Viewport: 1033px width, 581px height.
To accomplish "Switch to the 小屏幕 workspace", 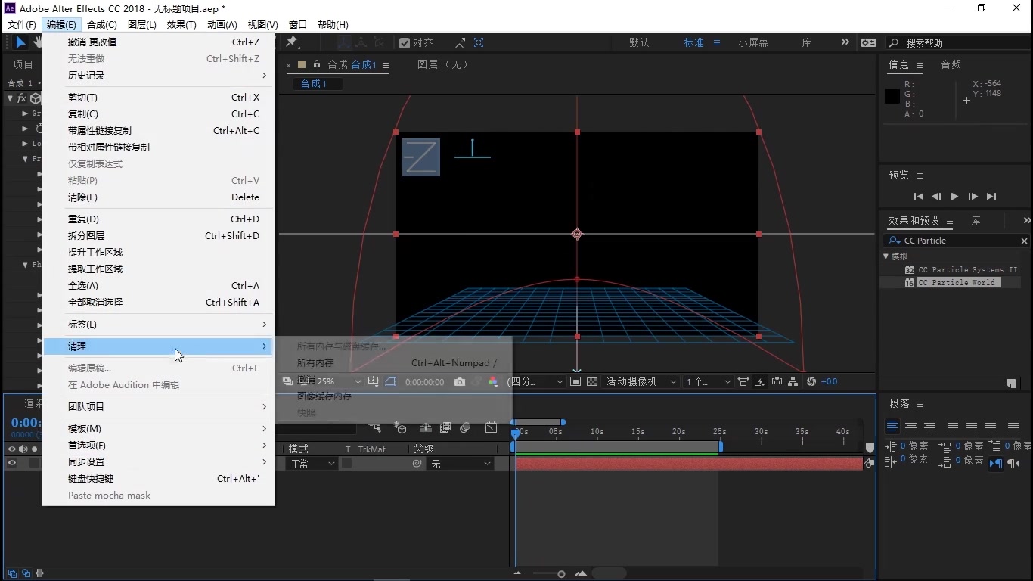I will (753, 43).
